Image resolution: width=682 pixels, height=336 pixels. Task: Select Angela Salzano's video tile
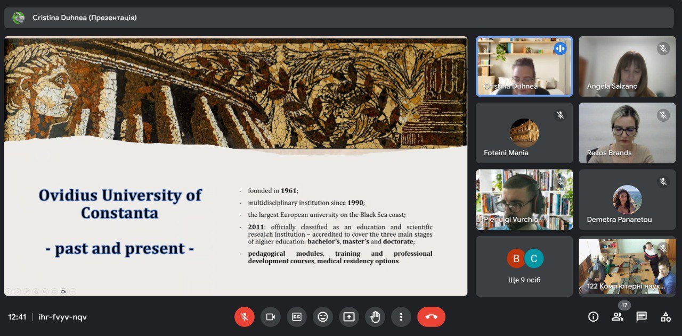pyautogui.click(x=627, y=66)
